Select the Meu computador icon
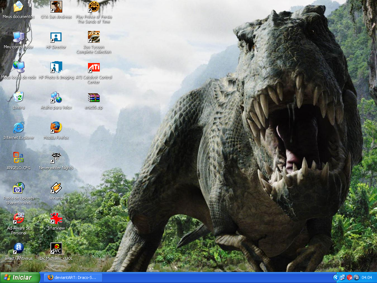 [18, 37]
